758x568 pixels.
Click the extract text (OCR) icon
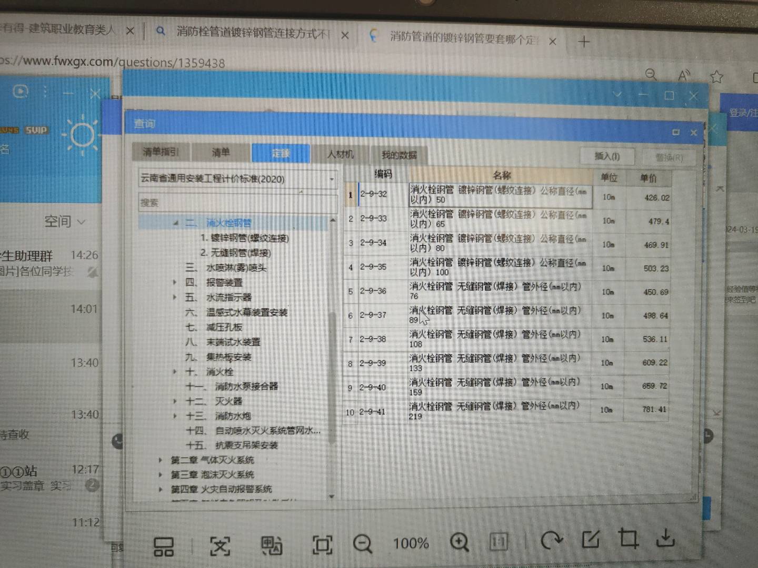[220, 546]
